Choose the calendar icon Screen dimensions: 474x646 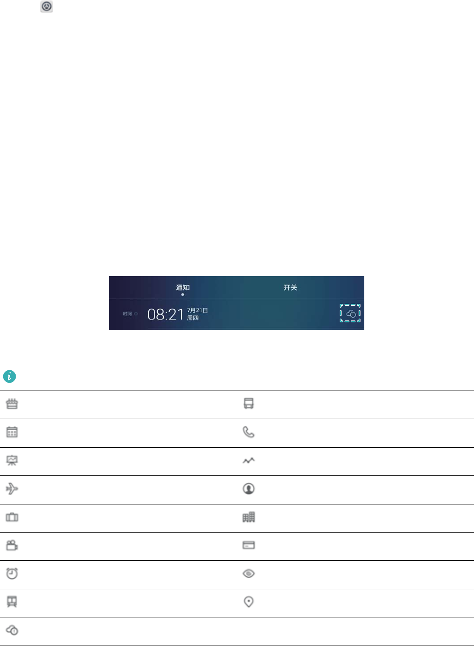(12, 432)
